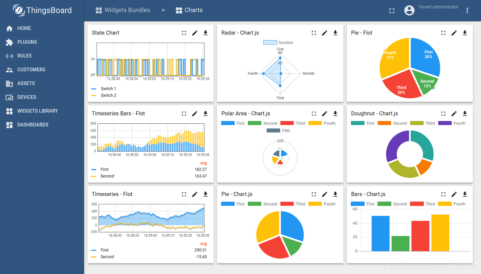
Task: Click the blue 'First' color swatch in Bars - Chart.js
Action: point(357,204)
